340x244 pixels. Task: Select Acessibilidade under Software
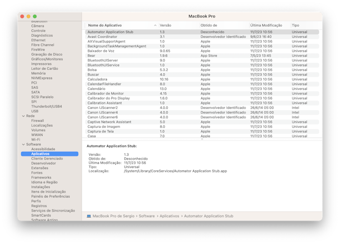43,149
